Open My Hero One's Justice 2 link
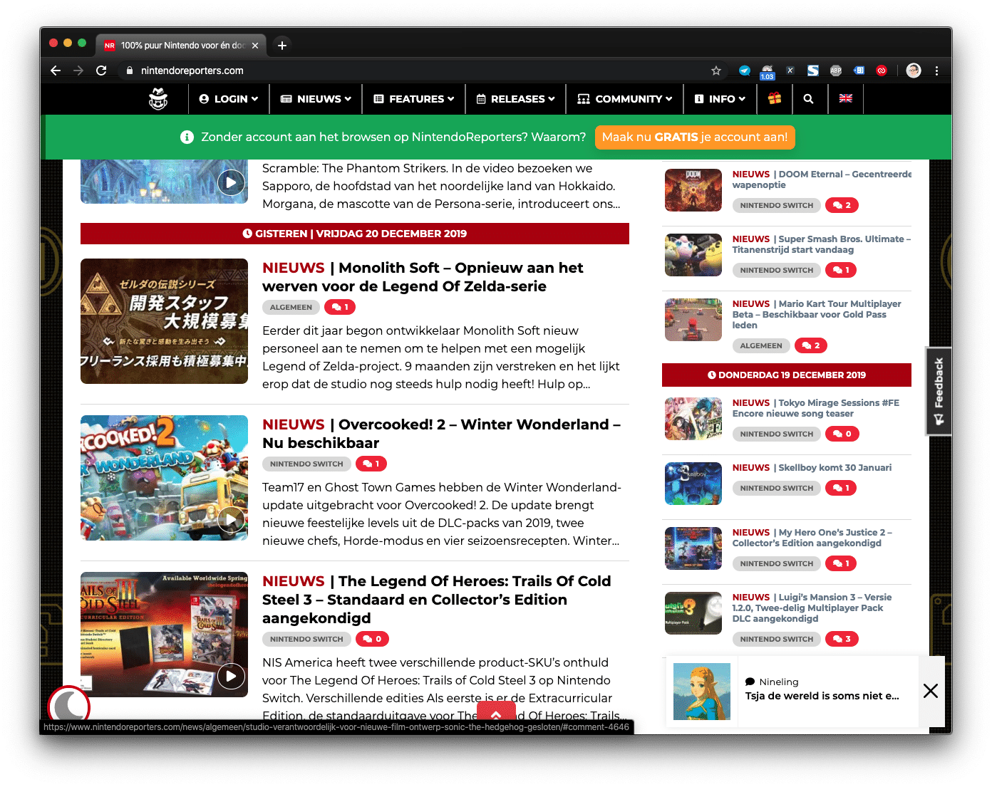992x787 pixels. pos(812,538)
